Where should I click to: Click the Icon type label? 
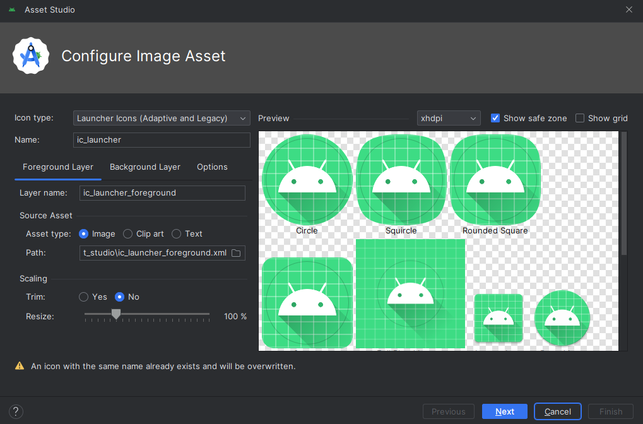[x=34, y=118]
